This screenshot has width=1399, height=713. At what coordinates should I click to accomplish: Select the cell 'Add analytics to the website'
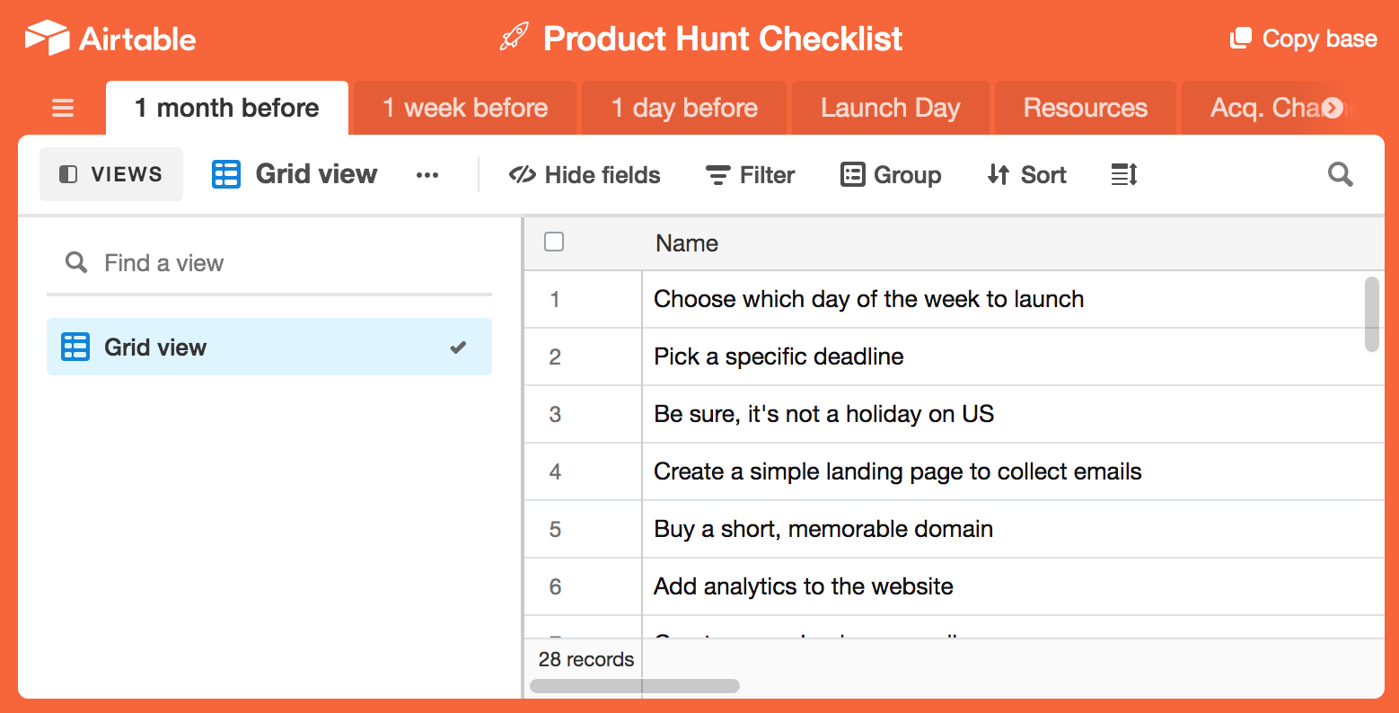tap(1013, 586)
